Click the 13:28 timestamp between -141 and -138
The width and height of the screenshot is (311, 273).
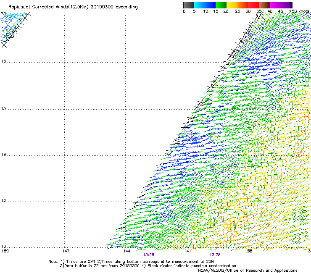tap(215, 255)
